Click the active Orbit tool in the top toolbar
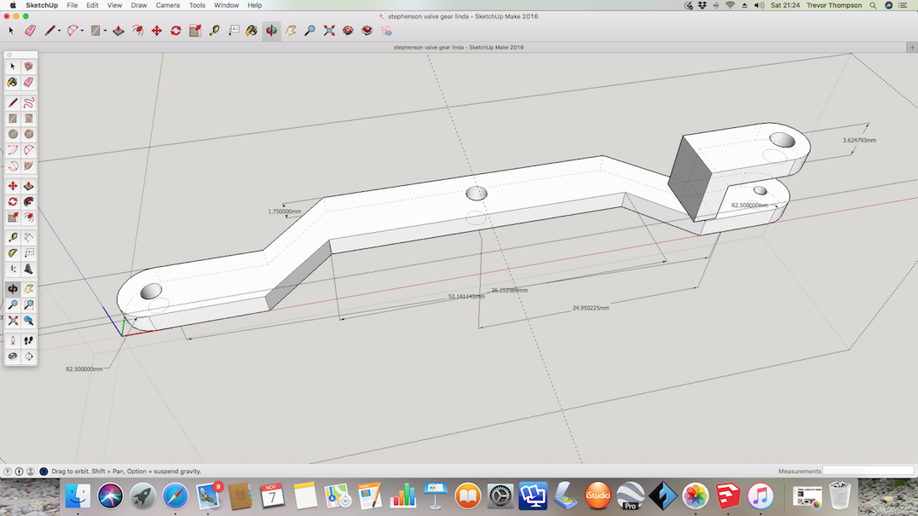 (271, 31)
